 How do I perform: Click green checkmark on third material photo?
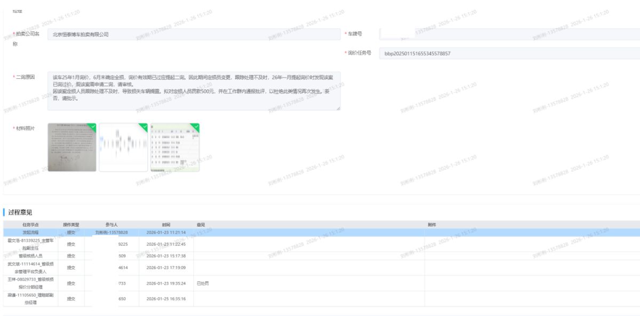click(196, 126)
